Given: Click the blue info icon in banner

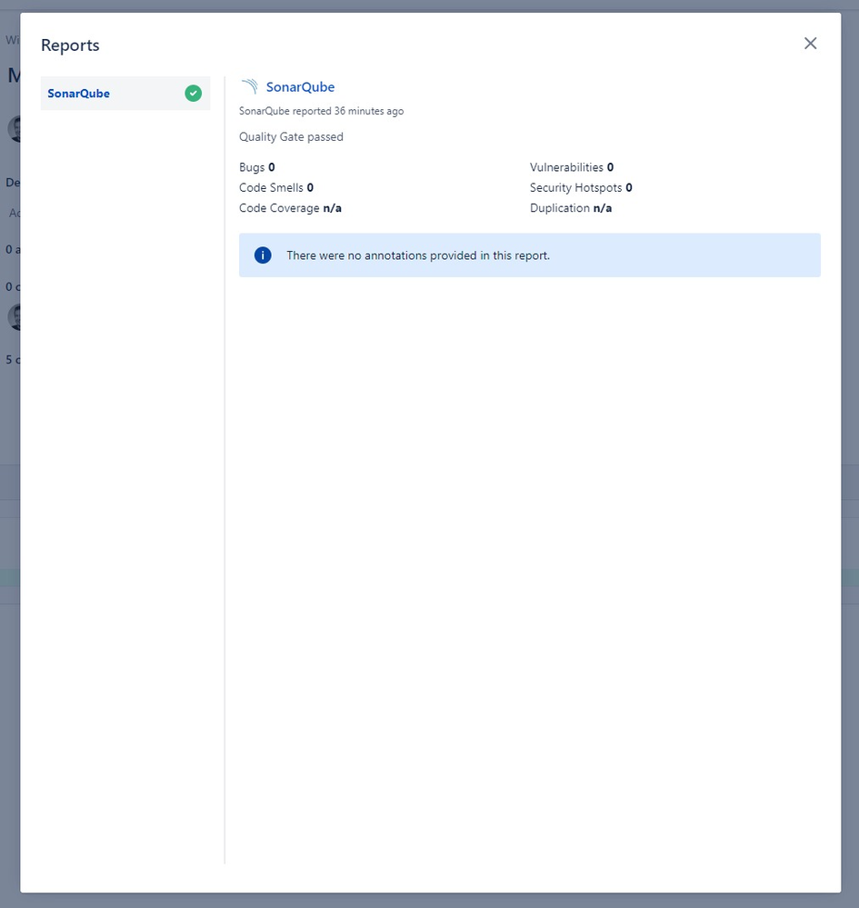Looking at the screenshot, I should click(263, 255).
